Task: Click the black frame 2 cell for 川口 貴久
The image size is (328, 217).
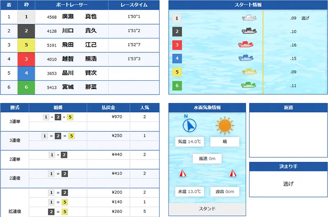Action: pos(26,31)
